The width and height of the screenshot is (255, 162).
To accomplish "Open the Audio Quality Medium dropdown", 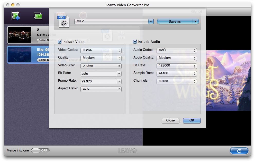I will coord(177,58).
